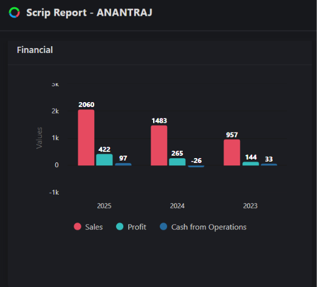Click the 2024 negative cash bar -26
Screen dimensions: 317x287
click(x=196, y=166)
